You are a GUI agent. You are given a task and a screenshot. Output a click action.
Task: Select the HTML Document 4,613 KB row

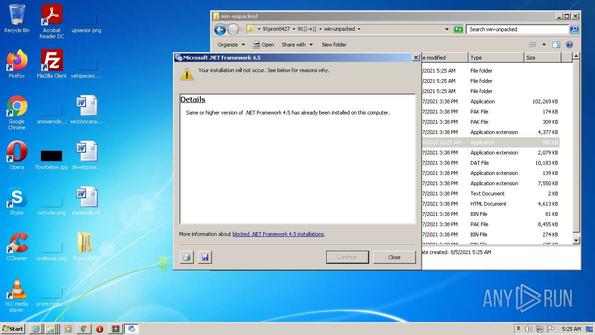(x=490, y=204)
